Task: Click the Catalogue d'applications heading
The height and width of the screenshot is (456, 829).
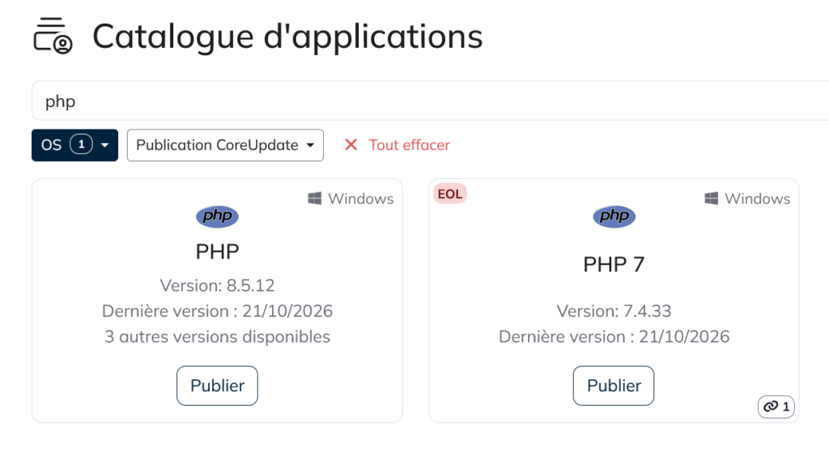Action: pyautogui.click(x=287, y=37)
